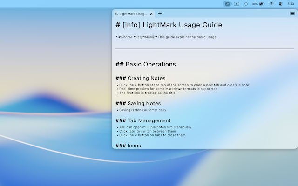Click the + button to add a new tab
Screen dimensions: 298x186
(160, 14)
